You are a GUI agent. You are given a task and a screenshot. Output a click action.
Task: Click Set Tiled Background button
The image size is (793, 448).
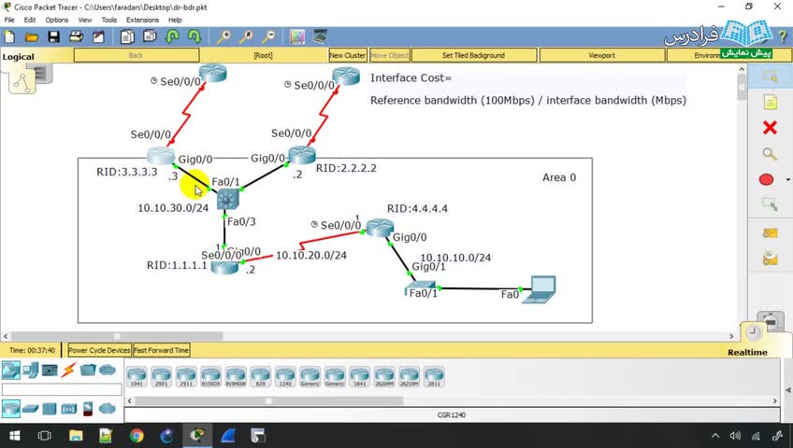pos(473,55)
